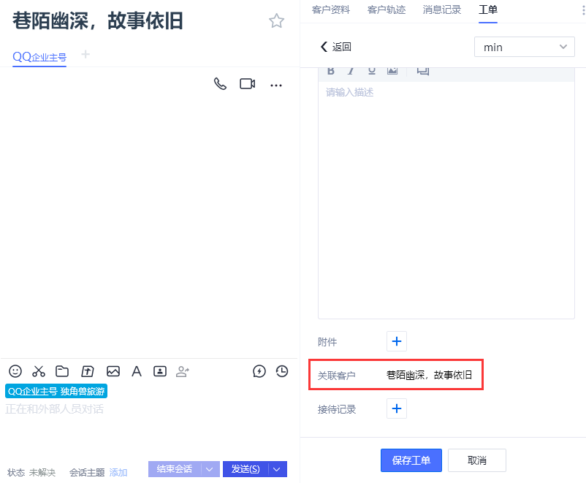Click the 接待记录 label
Viewport: 586px width, 483px height.
[x=337, y=409]
